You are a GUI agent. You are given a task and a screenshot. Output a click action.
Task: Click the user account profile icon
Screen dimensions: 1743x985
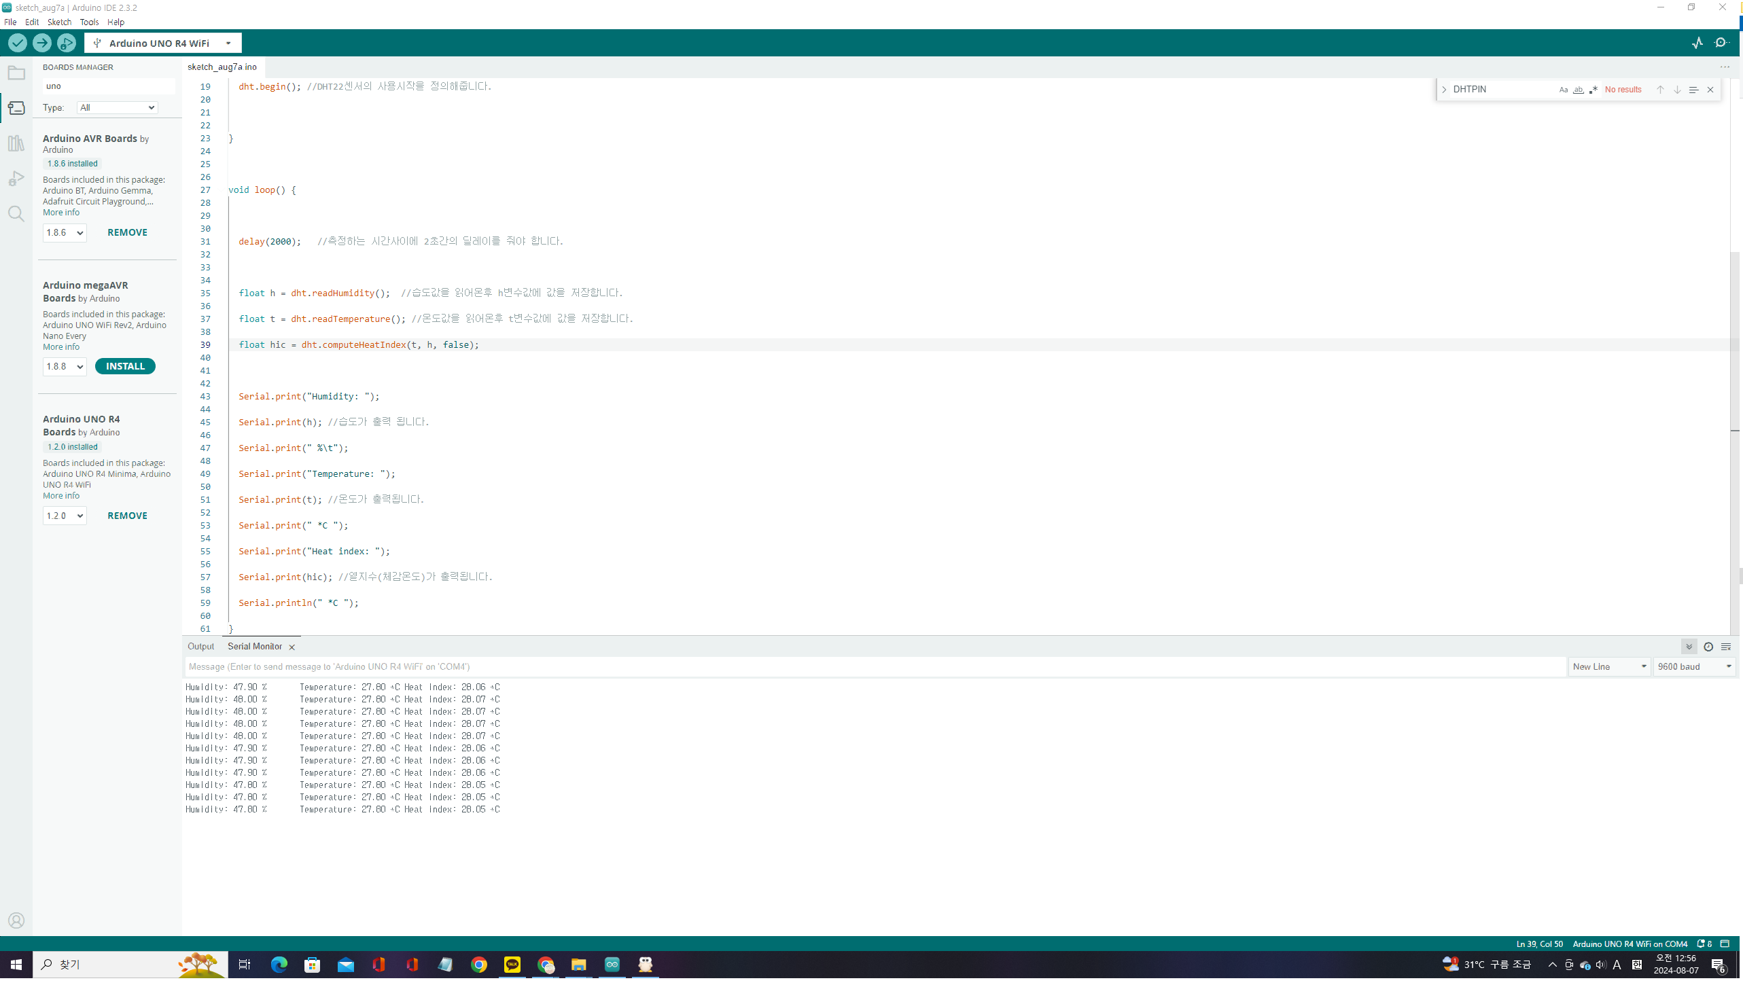click(16, 921)
